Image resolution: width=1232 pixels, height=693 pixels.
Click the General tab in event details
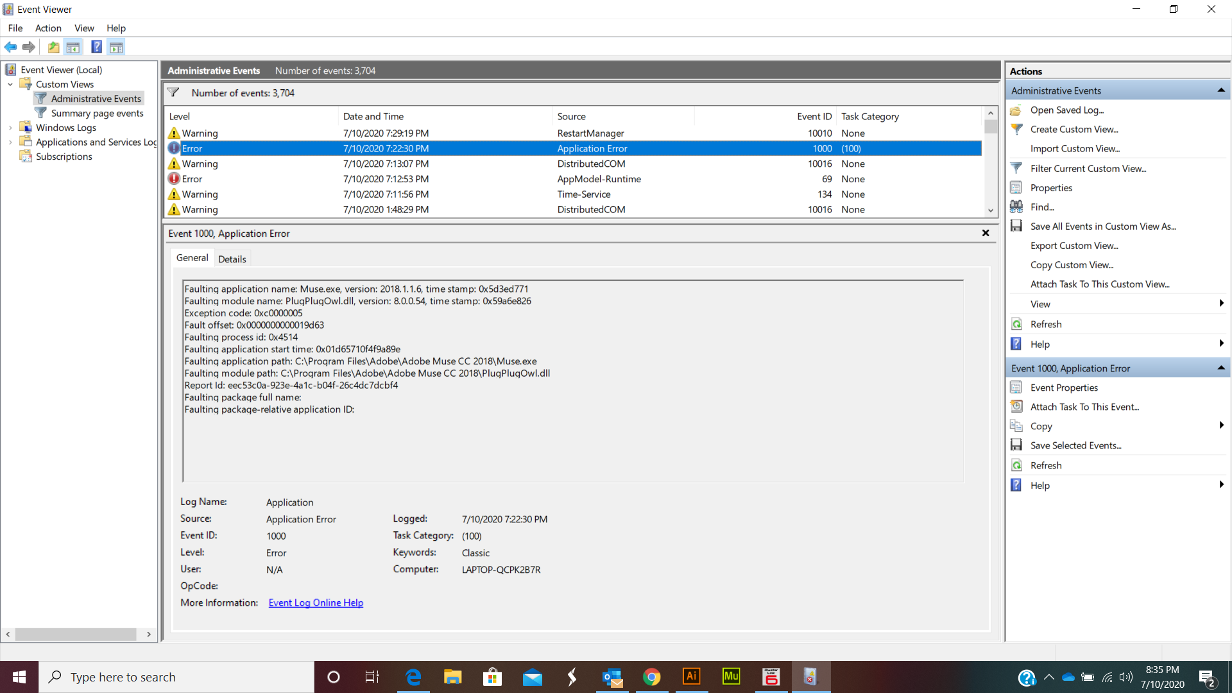(x=192, y=258)
